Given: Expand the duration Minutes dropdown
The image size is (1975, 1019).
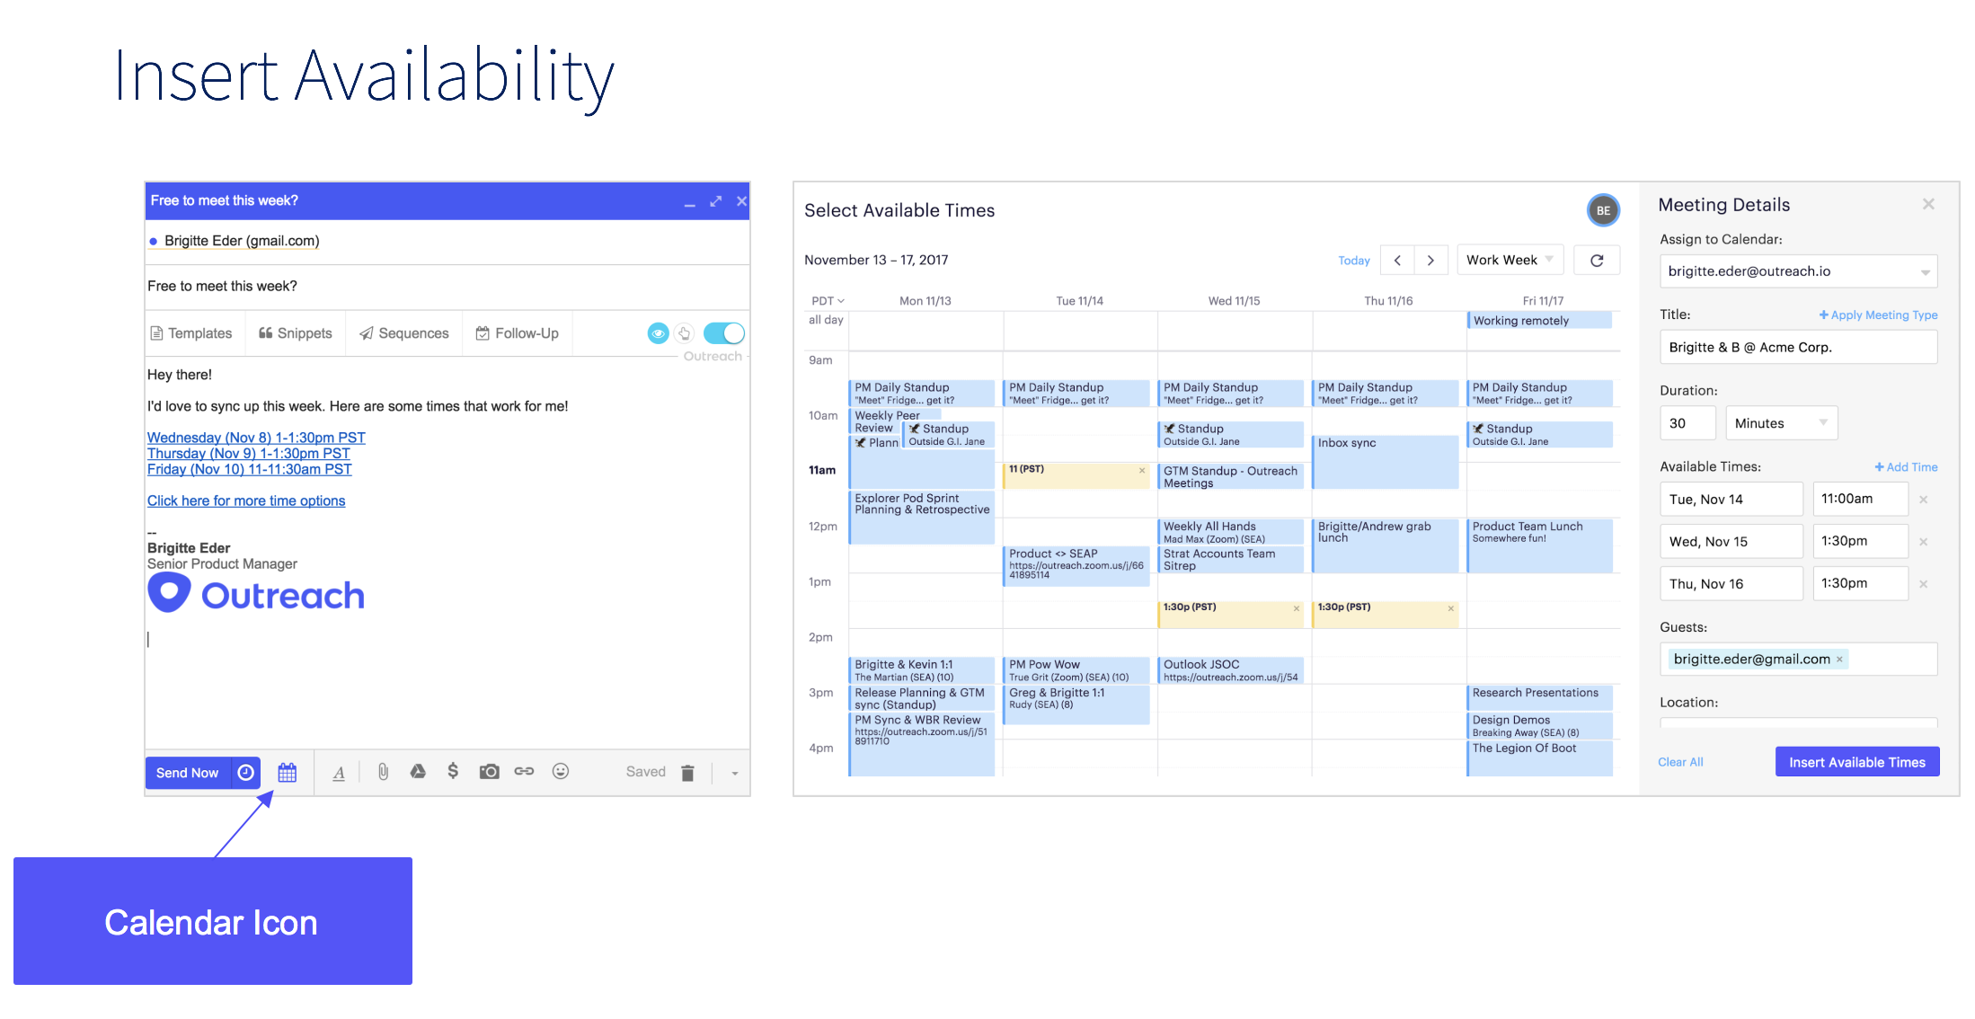Looking at the screenshot, I should 1781,422.
